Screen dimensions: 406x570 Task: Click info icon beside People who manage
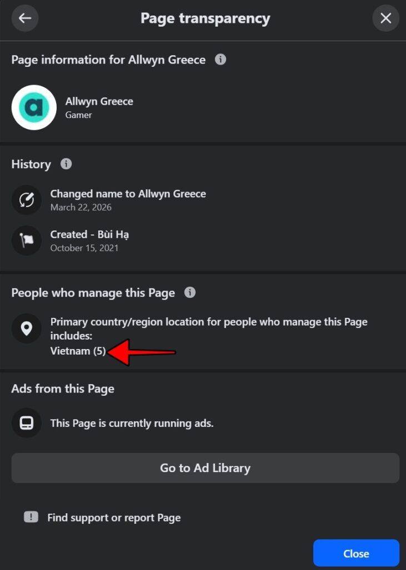coord(190,292)
